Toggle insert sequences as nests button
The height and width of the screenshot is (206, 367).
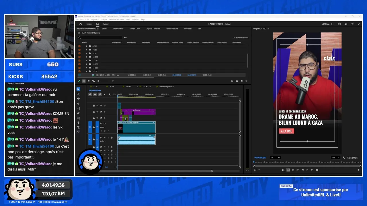tap(90, 94)
